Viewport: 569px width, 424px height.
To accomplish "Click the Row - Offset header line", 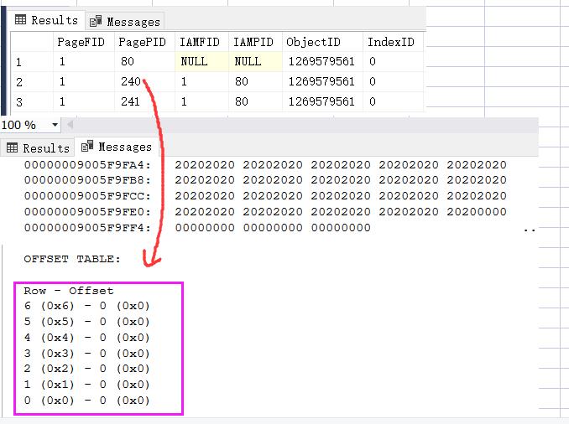I will 69,291.
